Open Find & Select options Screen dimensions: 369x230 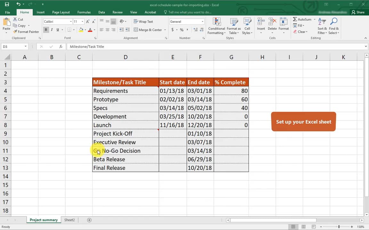pos(334,26)
